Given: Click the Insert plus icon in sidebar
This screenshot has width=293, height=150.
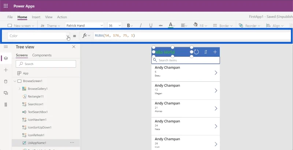Looking at the screenshot, I should coord(6,70).
